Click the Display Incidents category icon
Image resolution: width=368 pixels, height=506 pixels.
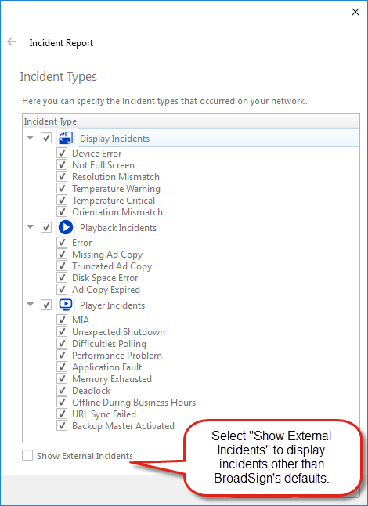pos(66,138)
